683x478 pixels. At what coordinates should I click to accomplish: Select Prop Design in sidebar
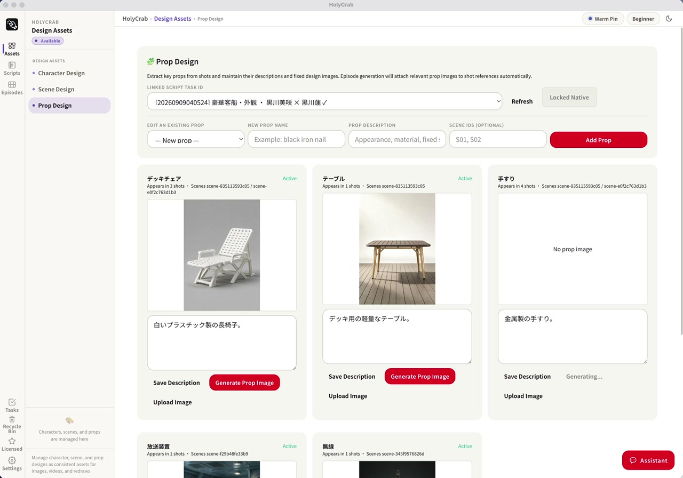click(x=69, y=105)
